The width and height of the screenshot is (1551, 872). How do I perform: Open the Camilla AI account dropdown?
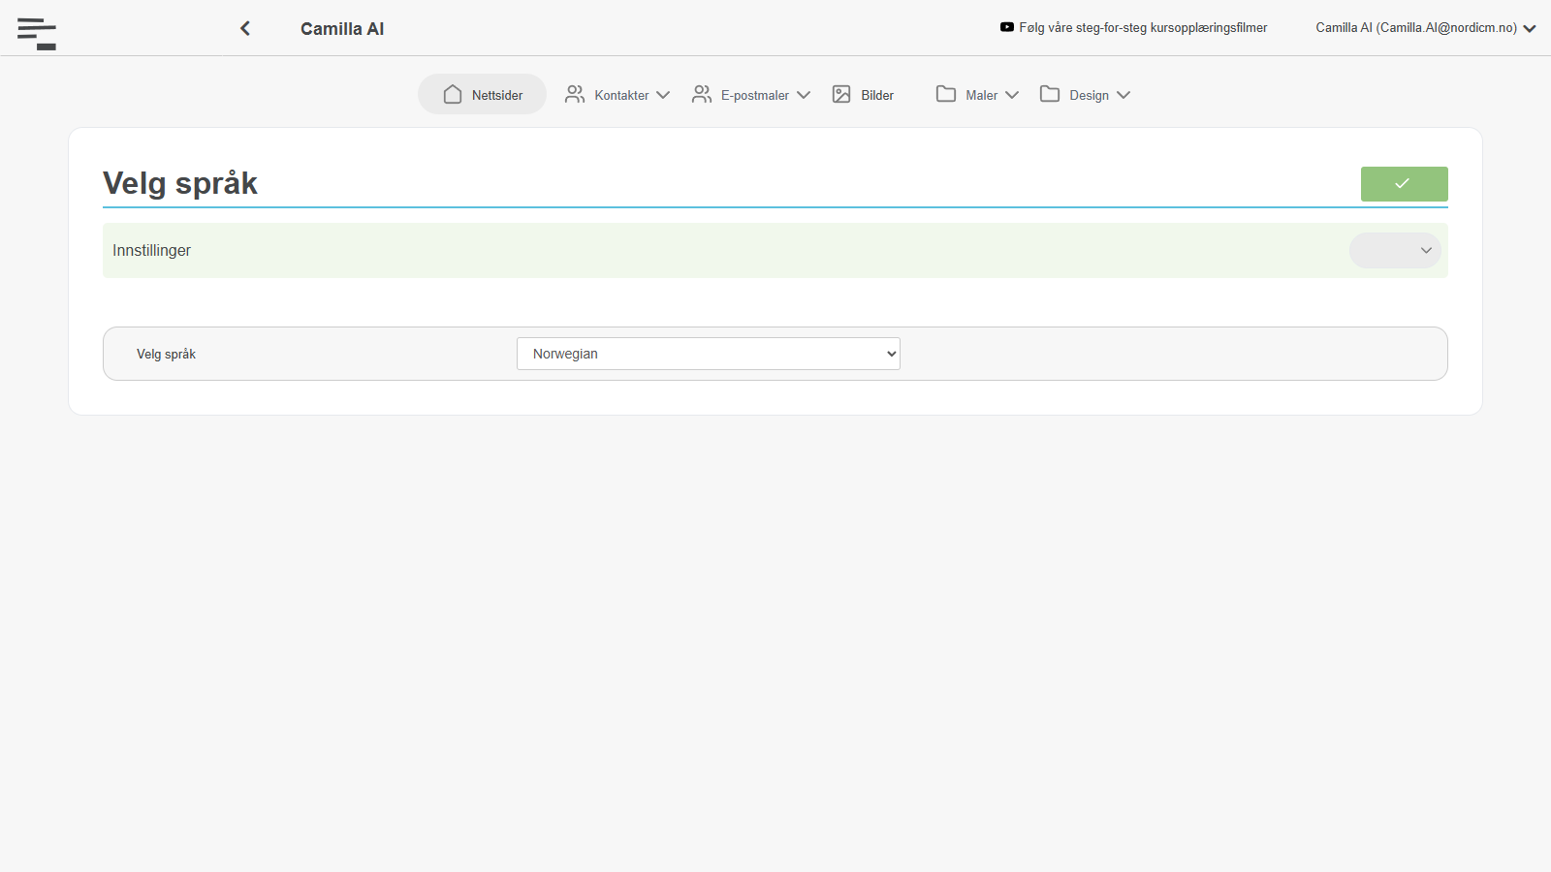tap(1426, 28)
